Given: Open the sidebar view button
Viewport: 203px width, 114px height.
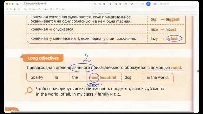Looking at the screenshot, I should point(18,4).
